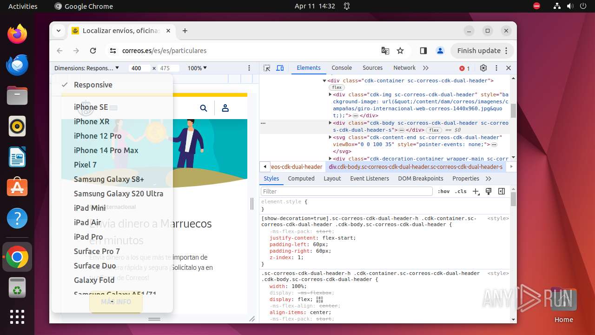Open the Computed tab
The image size is (595, 335).
tap(301, 179)
